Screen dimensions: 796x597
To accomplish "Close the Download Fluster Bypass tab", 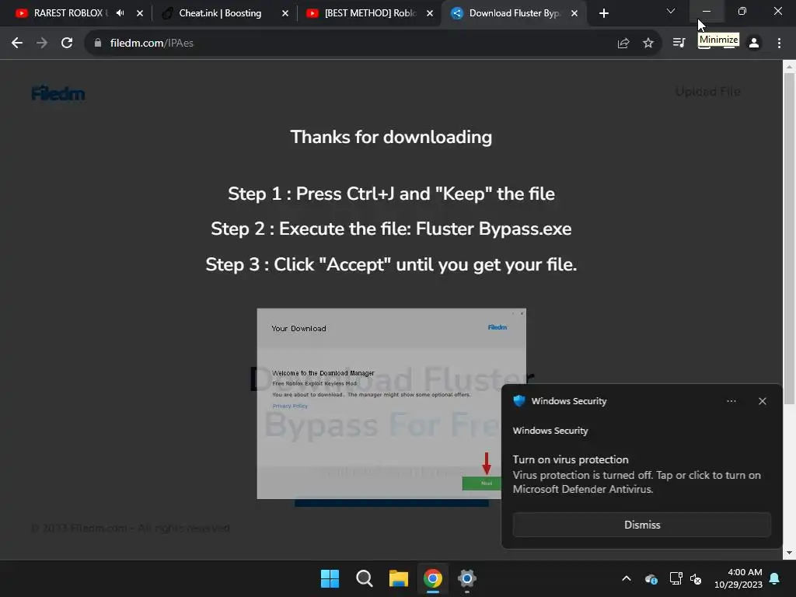I will tap(574, 13).
